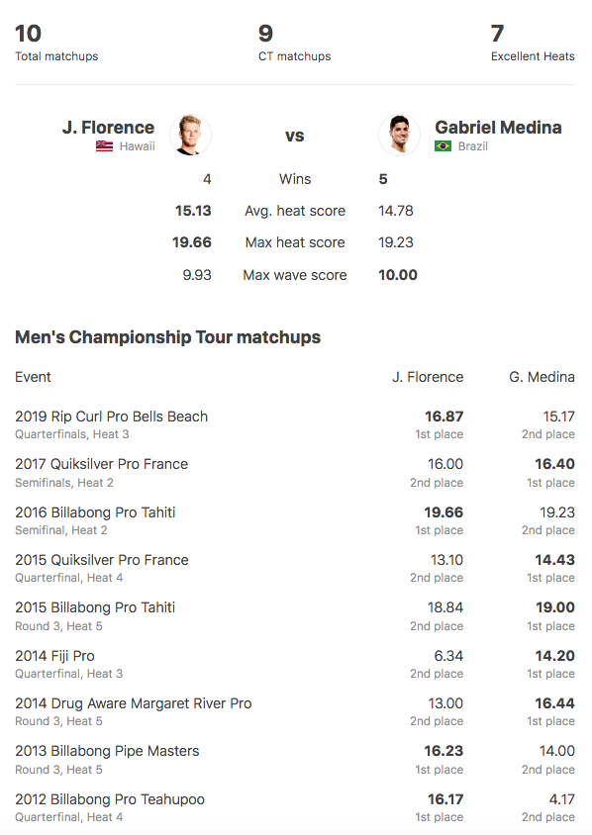The height and width of the screenshot is (835, 592).
Task: Open 2012 Billabong Pro Teahupoo event
Action: 110,799
